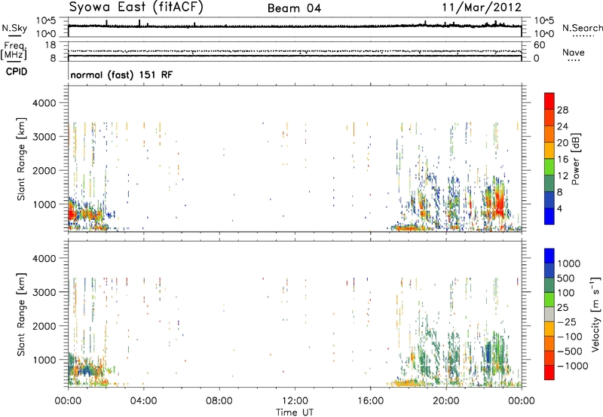
Task: Click the '500' tick on velocity colorbar
Action: coord(566,278)
